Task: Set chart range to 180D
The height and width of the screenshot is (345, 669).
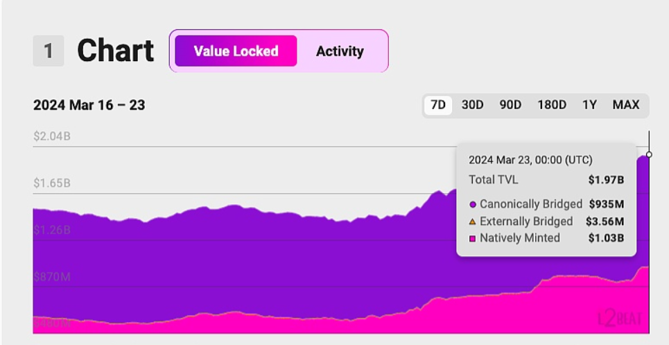Action: click(x=552, y=105)
